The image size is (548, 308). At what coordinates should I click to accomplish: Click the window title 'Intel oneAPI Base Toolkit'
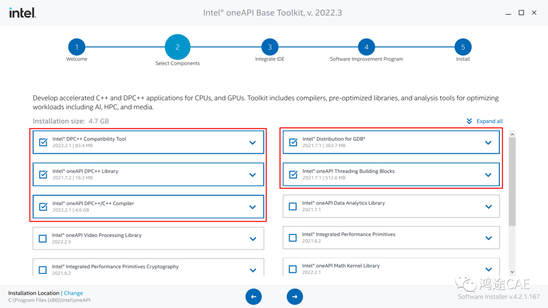272,13
